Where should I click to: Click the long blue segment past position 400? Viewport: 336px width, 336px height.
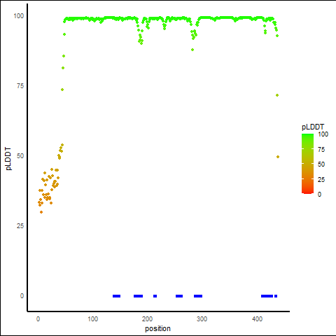[x=267, y=296]
